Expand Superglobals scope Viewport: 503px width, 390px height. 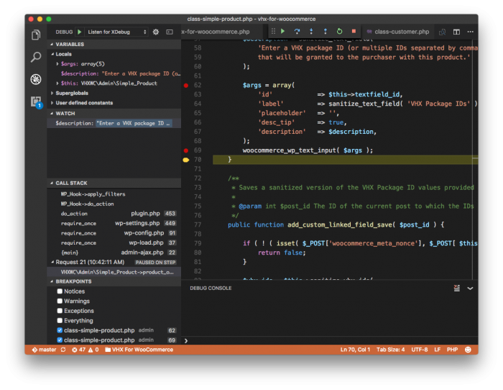click(x=52, y=93)
